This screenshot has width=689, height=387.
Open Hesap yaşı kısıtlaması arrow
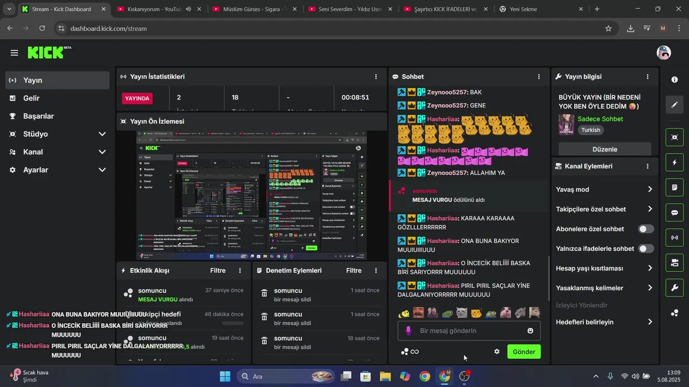[x=650, y=268]
